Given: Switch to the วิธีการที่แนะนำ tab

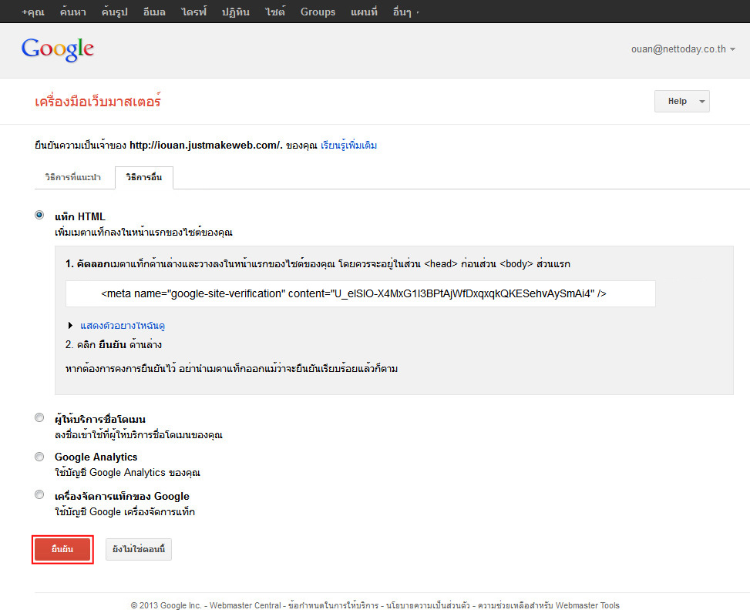Looking at the screenshot, I should coord(72,177).
